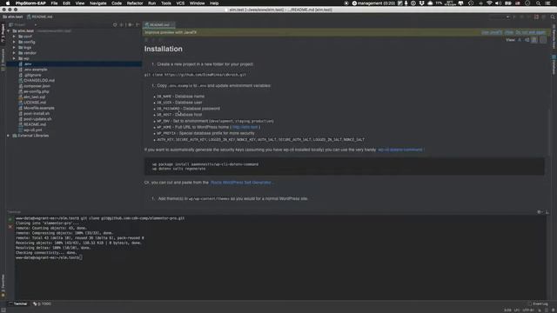Viewport: 557px width, 313px height.
Task: Select CHANGELOG.md in the tree
Action: pyautogui.click(x=37, y=81)
